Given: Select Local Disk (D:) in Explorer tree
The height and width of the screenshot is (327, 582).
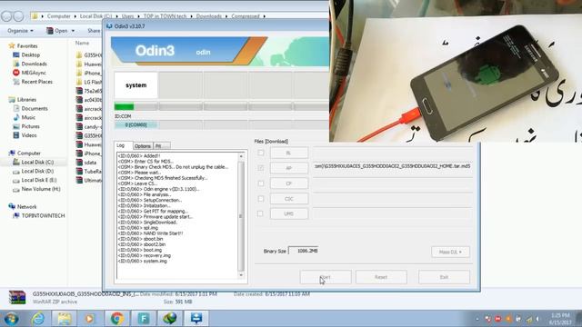Looking at the screenshot, I should [x=34, y=172].
